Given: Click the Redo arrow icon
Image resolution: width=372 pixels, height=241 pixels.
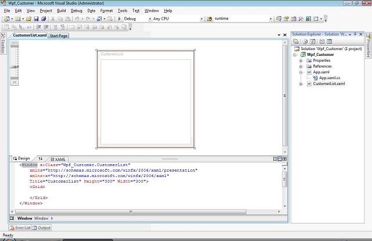Looking at the screenshot, I should pos(88,19).
